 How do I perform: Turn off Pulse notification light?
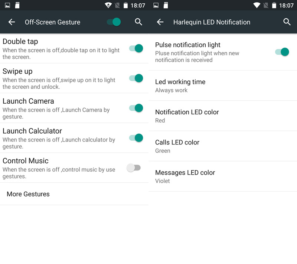click(282, 52)
